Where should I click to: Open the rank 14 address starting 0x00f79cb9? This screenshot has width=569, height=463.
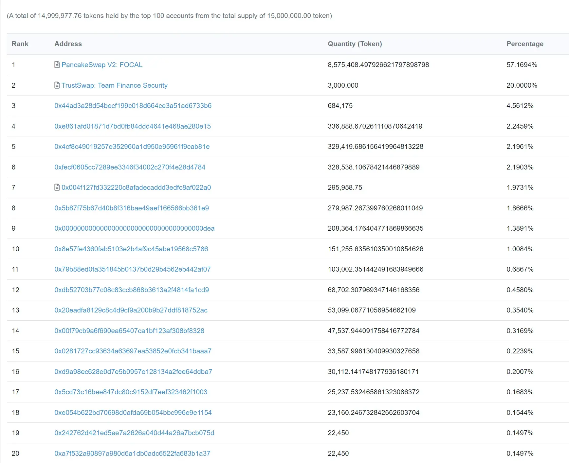tap(129, 331)
